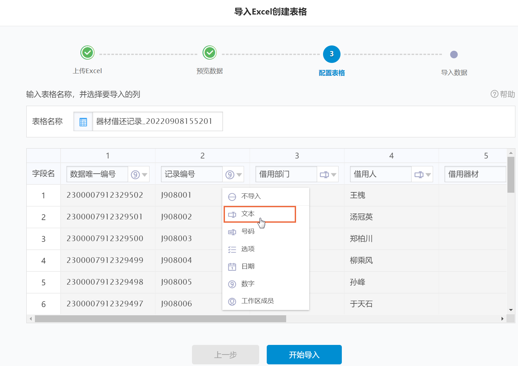
Task: Click column header number 1
Action: pyautogui.click(x=108, y=156)
